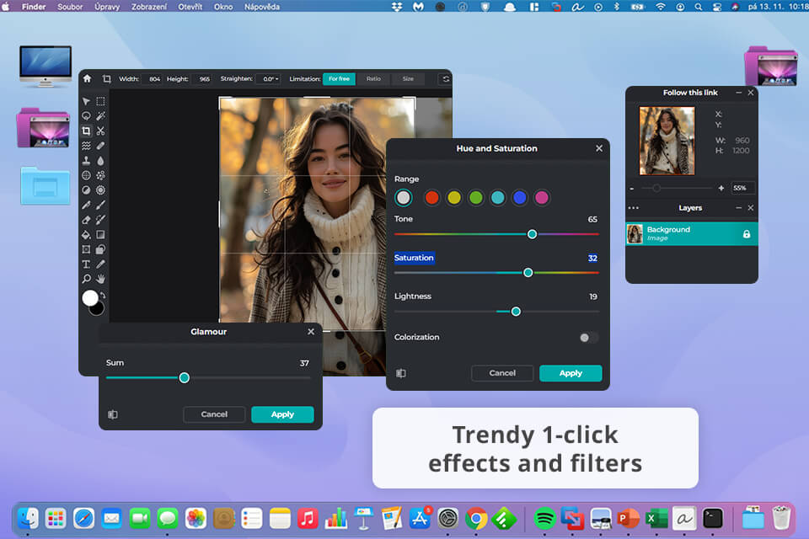This screenshot has height=539, width=809.
Task: Adjust the Saturation slider handle
Action: coord(528,272)
